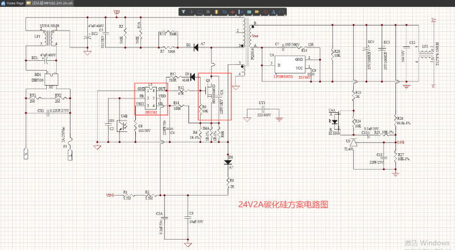Select the R27 10K-1% resistor label
Viewport: 455px width, 250px height.
[x=404, y=157]
